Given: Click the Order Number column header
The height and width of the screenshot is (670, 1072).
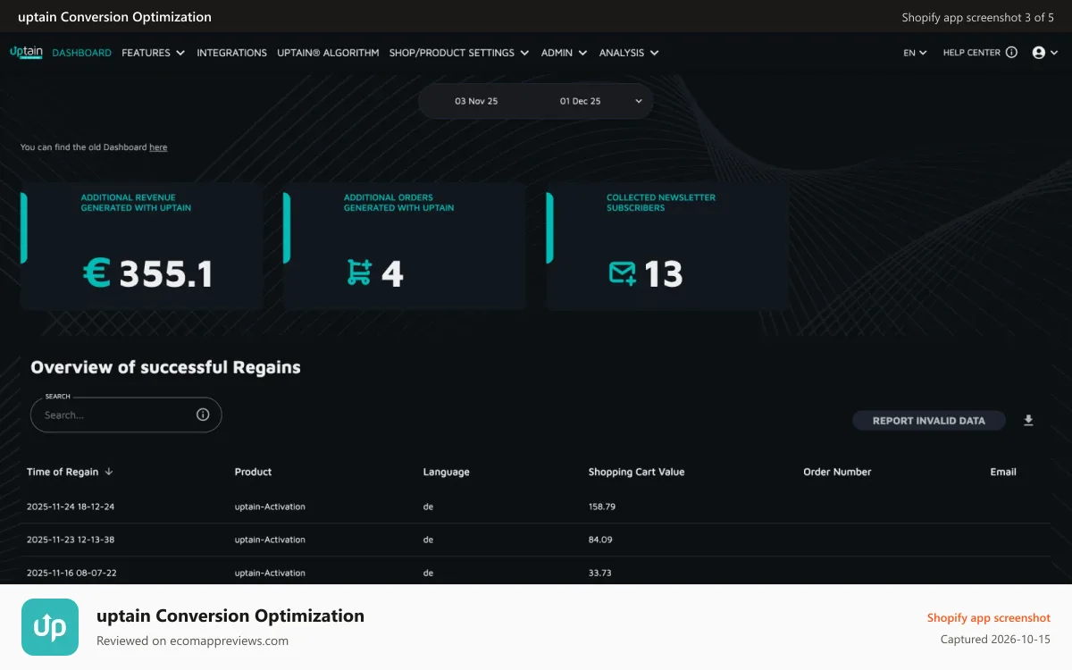Looking at the screenshot, I should (837, 472).
